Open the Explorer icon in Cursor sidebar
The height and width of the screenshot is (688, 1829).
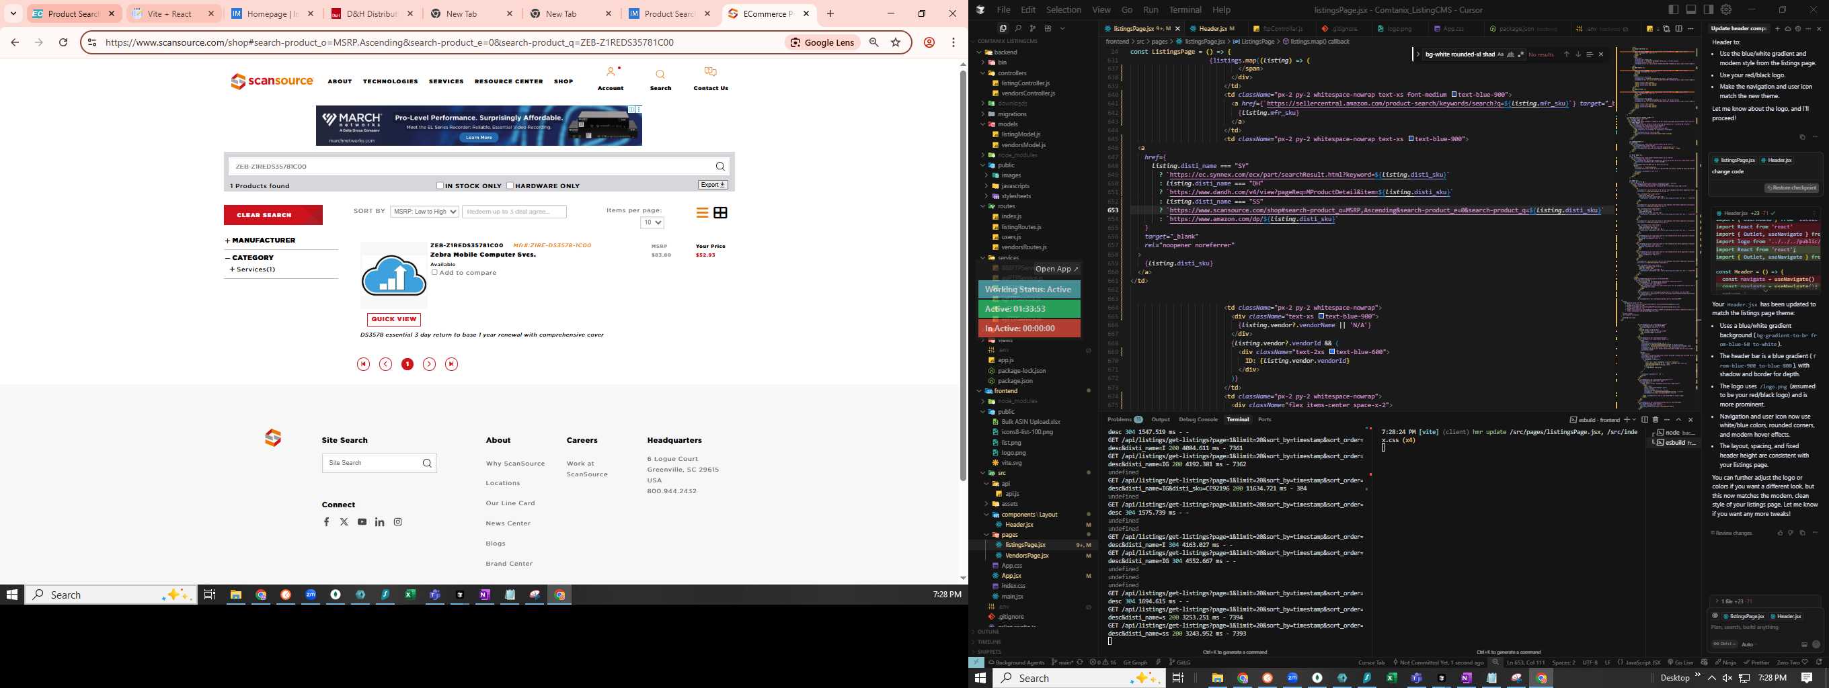tap(1003, 28)
